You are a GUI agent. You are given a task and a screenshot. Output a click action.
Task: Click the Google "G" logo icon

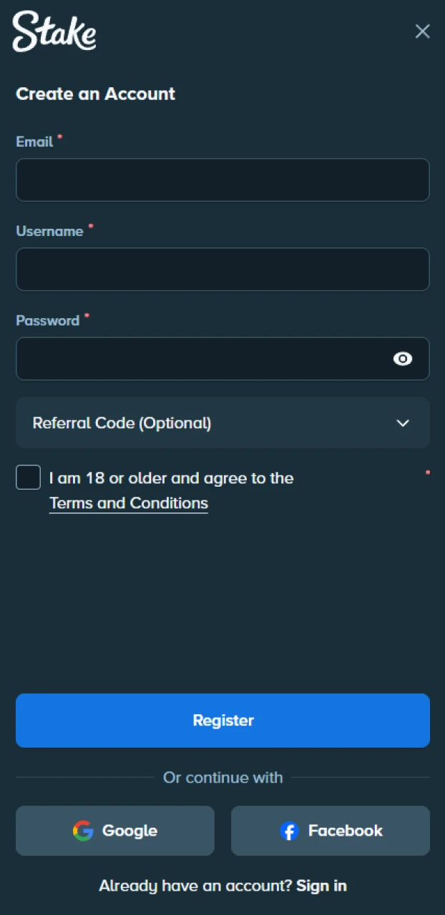83,831
